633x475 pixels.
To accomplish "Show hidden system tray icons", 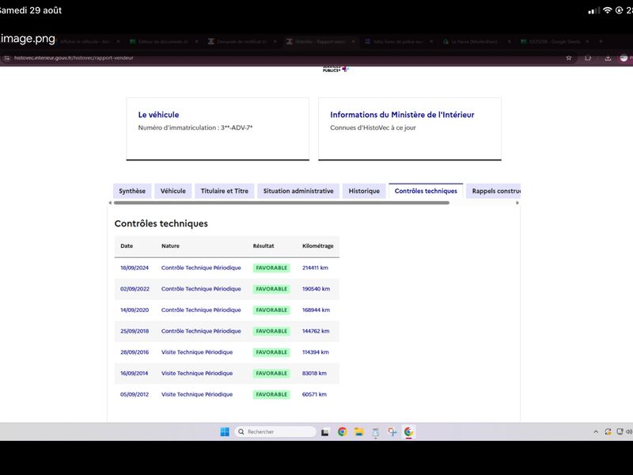I will [x=596, y=431].
